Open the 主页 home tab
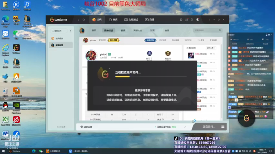 (97, 20)
